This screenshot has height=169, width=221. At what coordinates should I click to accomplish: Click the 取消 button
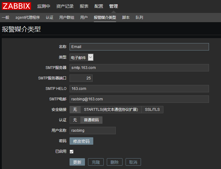pos(133,162)
